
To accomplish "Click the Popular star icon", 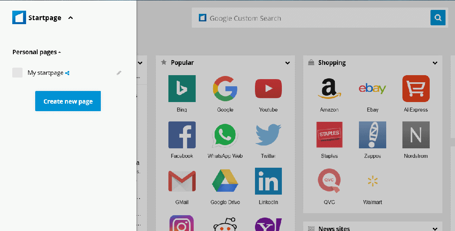I will [x=164, y=62].
